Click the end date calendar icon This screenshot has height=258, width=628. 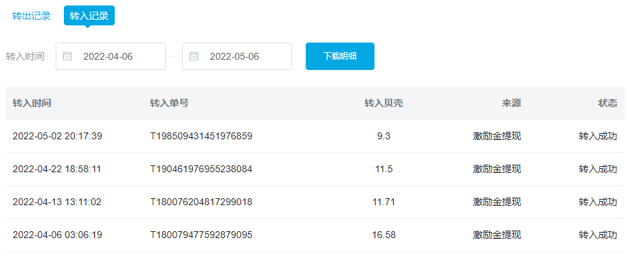coord(194,56)
